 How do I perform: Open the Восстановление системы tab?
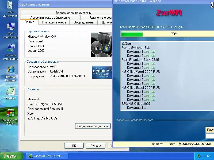click(x=67, y=13)
